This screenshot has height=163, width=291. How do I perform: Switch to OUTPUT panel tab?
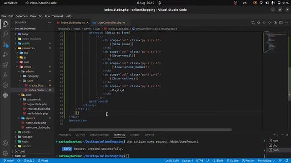[80, 135]
